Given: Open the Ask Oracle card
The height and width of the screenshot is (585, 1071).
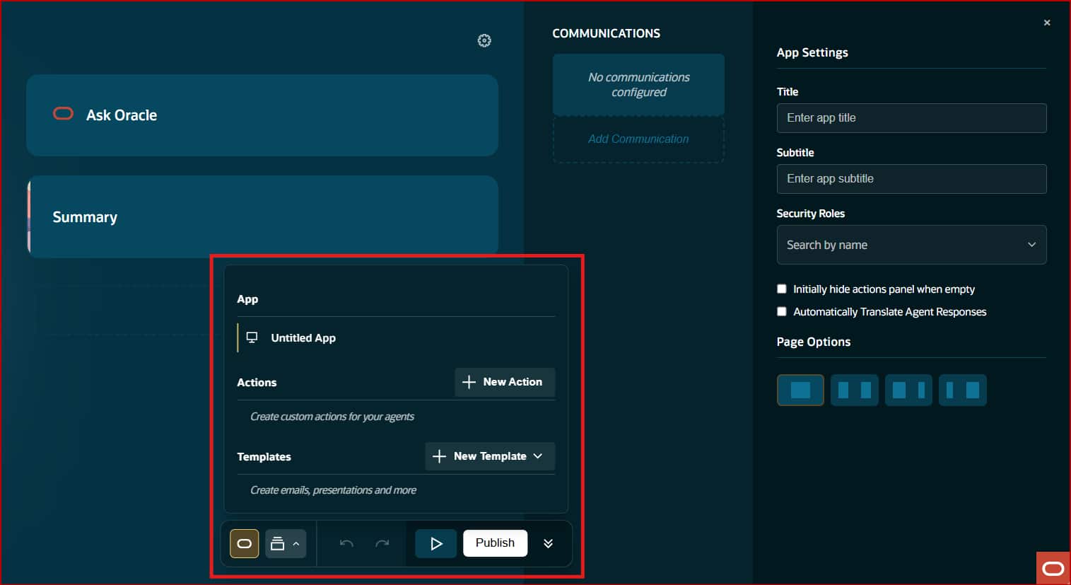Looking at the screenshot, I should point(262,115).
